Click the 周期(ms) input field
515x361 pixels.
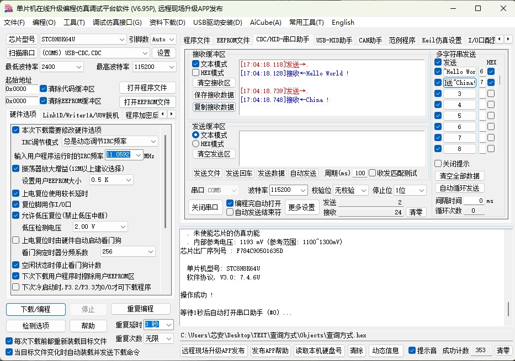coord(359,173)
